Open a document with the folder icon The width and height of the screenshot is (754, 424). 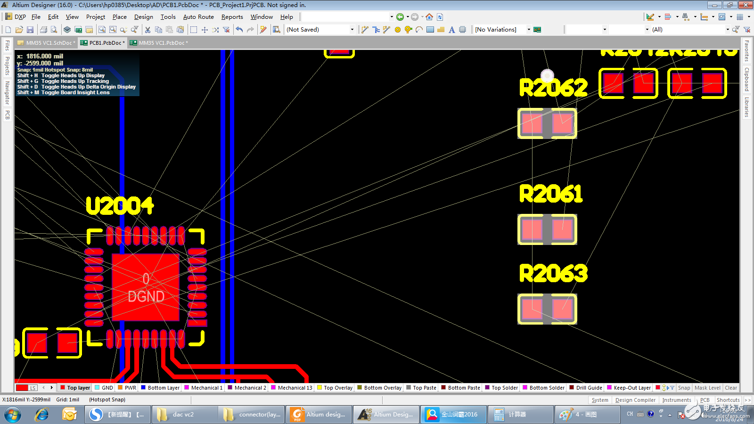(x=19, y=30)
